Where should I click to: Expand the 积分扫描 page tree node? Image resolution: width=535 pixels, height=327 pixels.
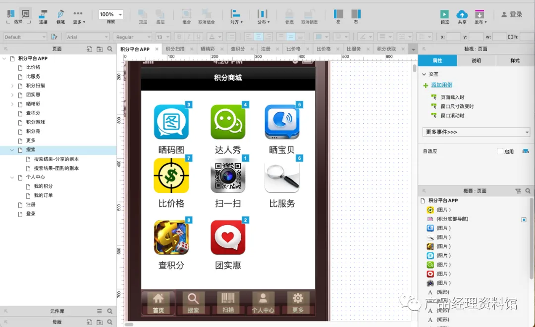(12, 86)
